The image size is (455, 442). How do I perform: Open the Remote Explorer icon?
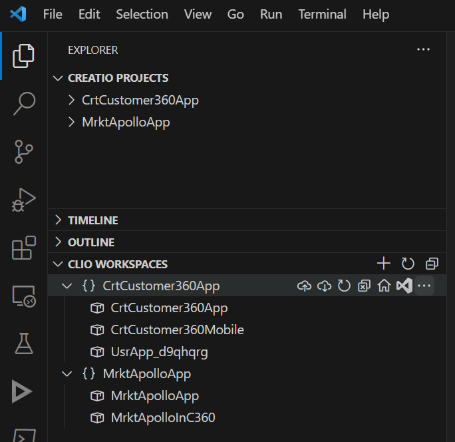coord(24,296)
